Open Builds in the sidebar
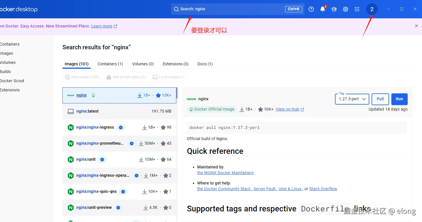Image resolution: width=422 pixels, height=222 pixels. 5,72
